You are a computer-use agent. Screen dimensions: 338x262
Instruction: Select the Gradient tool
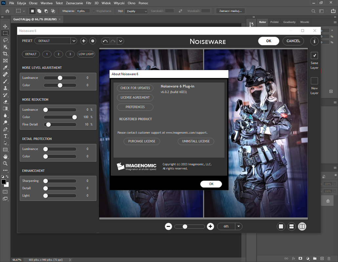pos(5,109)
